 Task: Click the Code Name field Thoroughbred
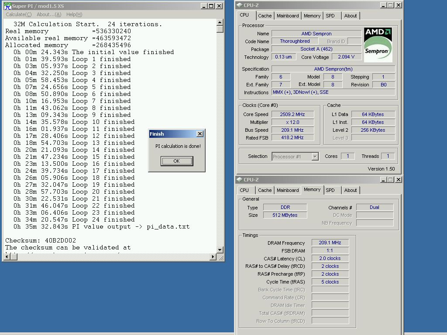[295, 41]
